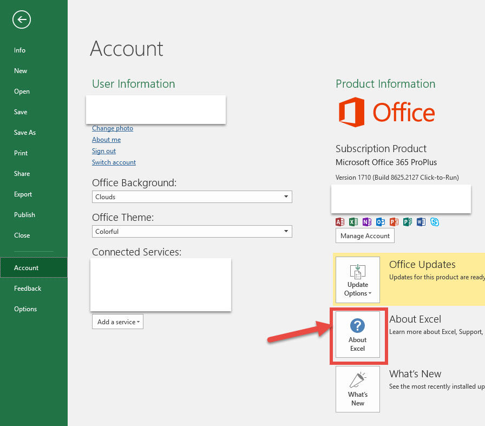The width and height of the screenshot is (485, 426).
Task: Click the Outlook app icon
Action: (x=381, y=221)
